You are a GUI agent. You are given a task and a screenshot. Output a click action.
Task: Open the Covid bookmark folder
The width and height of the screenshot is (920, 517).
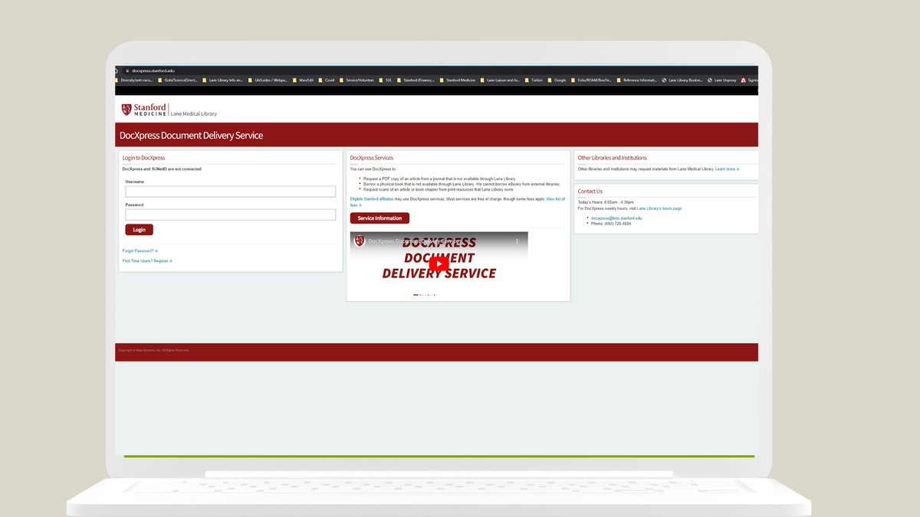[x=327, y=80]
